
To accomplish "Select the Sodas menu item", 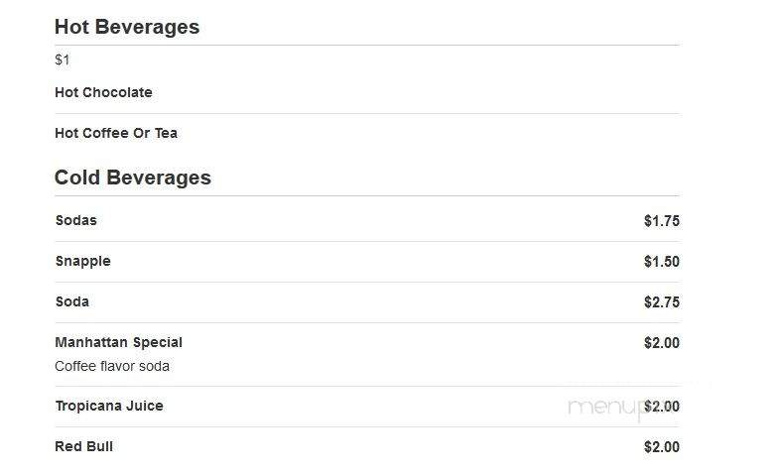I will pyautogui.click(x=76, y=220).
